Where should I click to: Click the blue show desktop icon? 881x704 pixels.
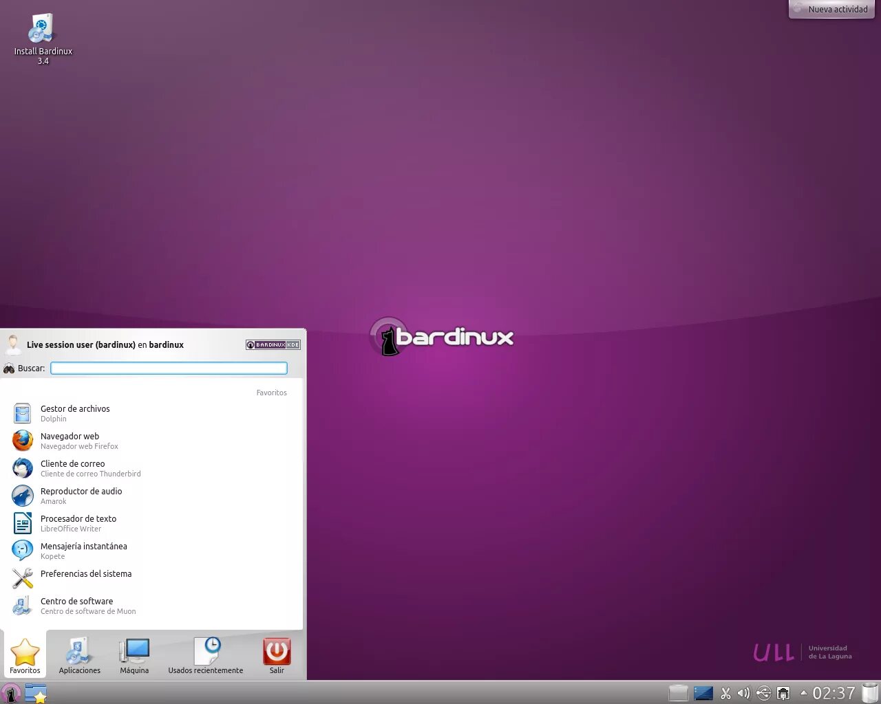(703, 693)
